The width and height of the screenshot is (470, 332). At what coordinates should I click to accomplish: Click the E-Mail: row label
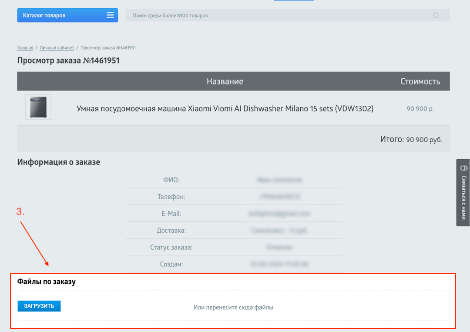[x=171, y=214]
